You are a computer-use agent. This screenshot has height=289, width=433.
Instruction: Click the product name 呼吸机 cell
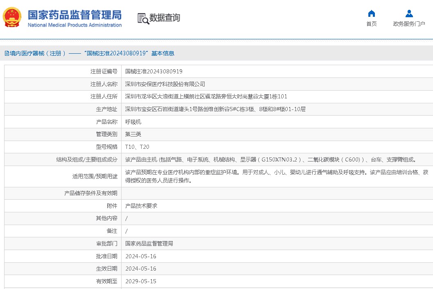tap(277, 122)
